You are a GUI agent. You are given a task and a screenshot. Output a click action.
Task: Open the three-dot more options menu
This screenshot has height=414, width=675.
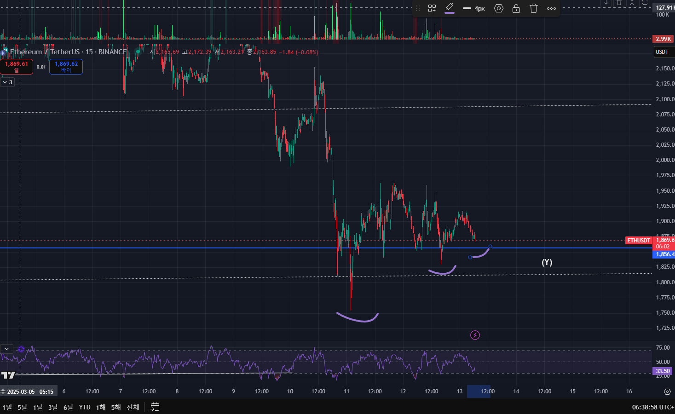click(551, 8)
